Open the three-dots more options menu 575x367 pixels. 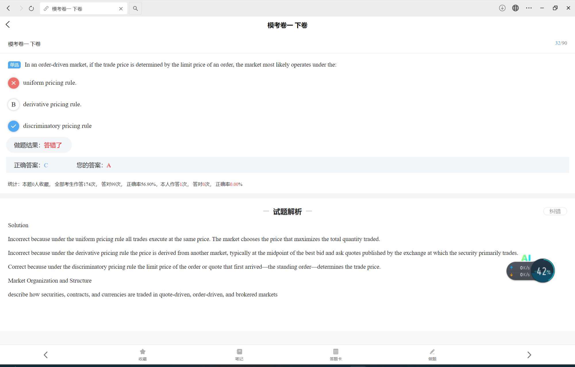(x=529, y=8)
